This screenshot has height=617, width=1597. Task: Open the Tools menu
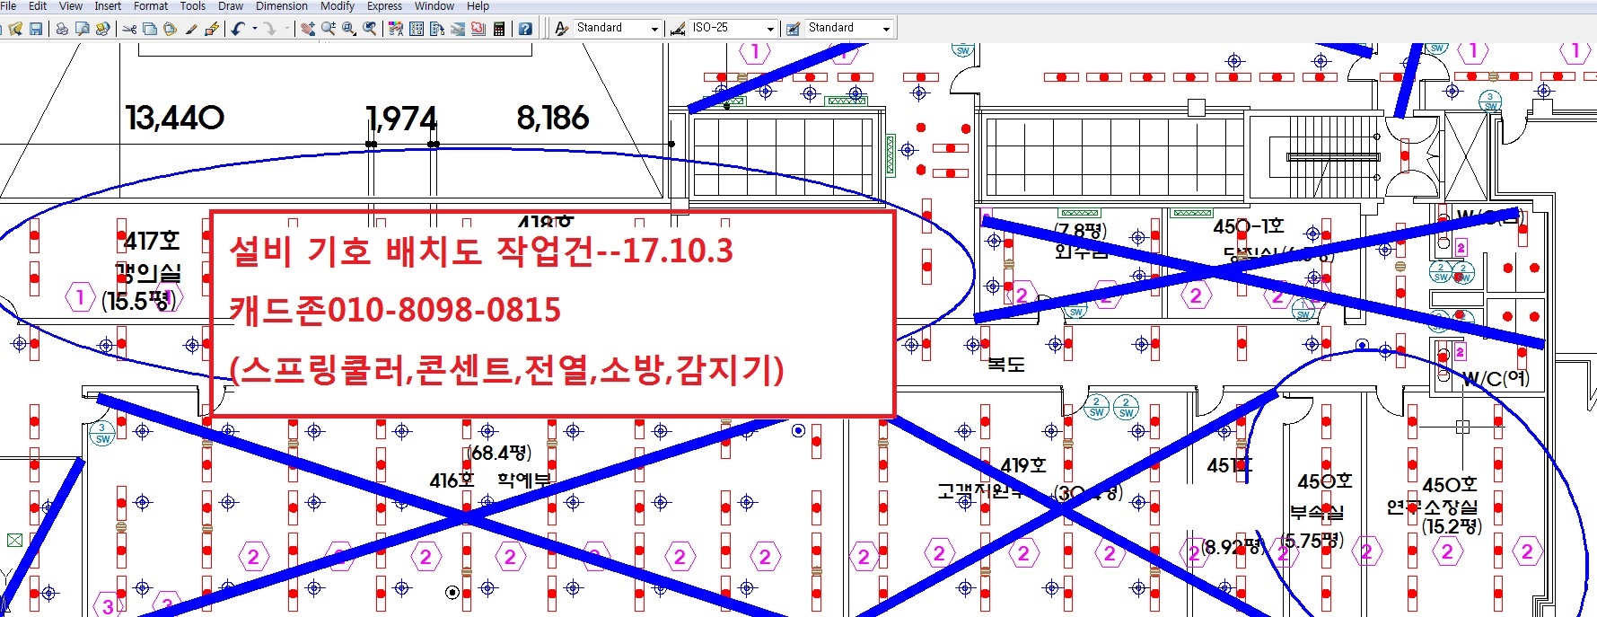click(x=193, y=5)
